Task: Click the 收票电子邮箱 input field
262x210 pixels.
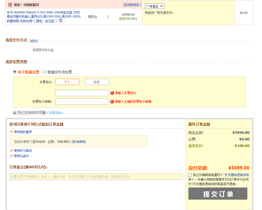Action: tap(82, 101)
